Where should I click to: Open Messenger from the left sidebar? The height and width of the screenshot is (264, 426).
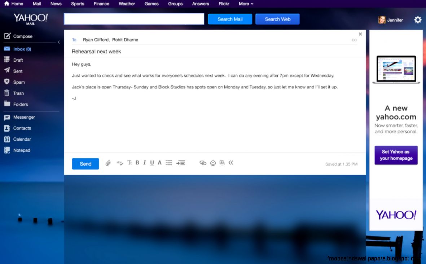coord(6,117)
